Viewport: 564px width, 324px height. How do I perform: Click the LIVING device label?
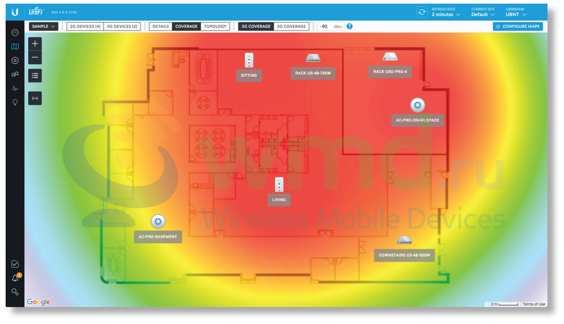[x=279, y=200]
